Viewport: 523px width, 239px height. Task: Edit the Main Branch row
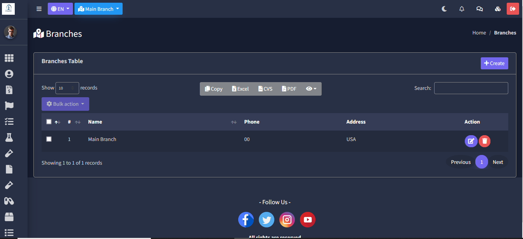pos(471,141)
